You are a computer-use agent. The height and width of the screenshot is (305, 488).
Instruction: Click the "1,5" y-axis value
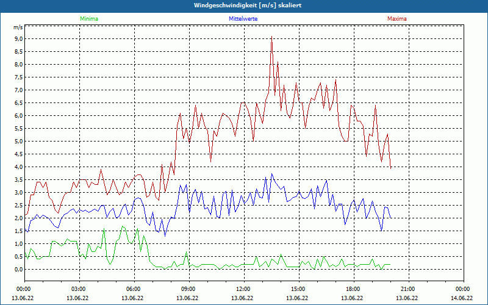tap(19, 231)
